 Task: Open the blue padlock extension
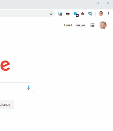coord(60,14)
